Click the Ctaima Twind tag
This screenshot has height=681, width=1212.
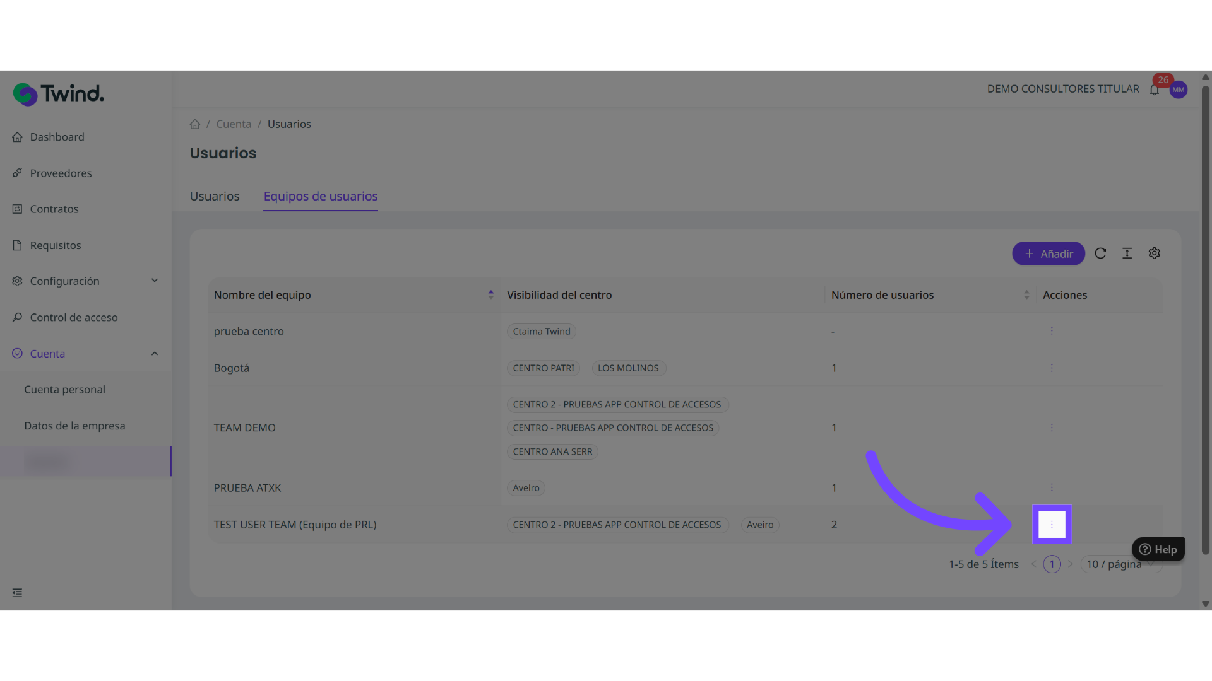pyautogui.click(x=542, y=332)
